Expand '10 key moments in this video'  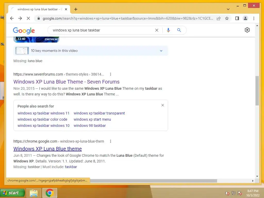click(91, 51)
